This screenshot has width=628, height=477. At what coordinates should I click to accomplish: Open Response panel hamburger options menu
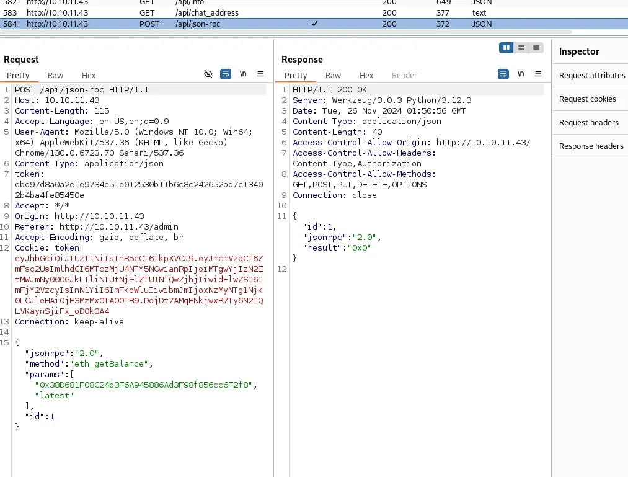click(x=538, y=74)
